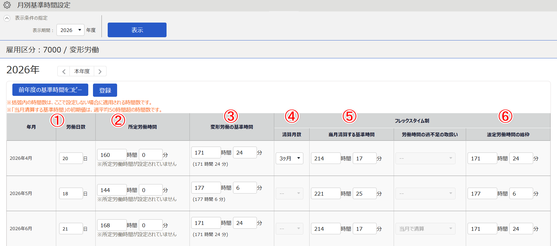Screen dimensions: 557x246
Task: Click 当月清算する基準時間 minutes 25 for May
Action: [365, 194]
